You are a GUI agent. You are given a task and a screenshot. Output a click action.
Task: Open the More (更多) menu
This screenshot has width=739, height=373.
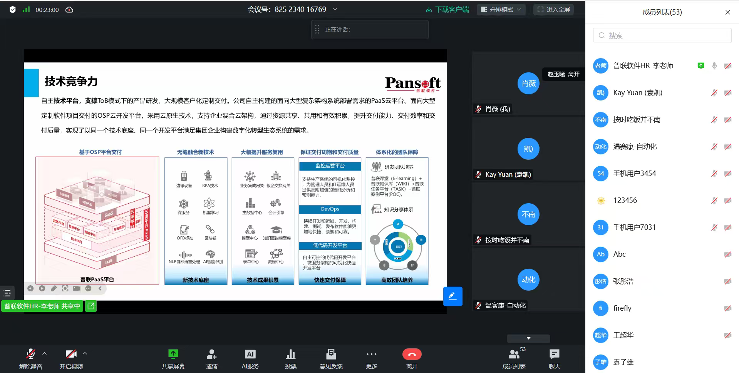371,354
